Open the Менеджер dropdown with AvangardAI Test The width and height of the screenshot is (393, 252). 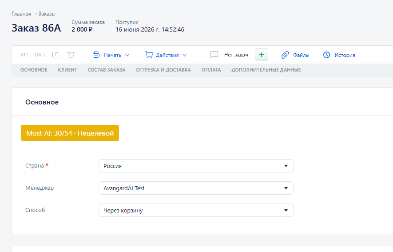(196, 188)
